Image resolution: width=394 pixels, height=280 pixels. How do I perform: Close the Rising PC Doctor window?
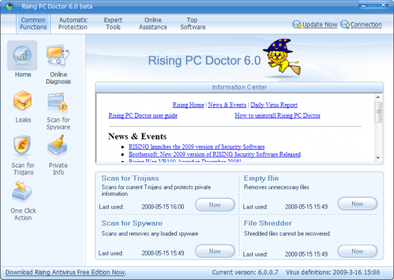click(x=384, y=5)
